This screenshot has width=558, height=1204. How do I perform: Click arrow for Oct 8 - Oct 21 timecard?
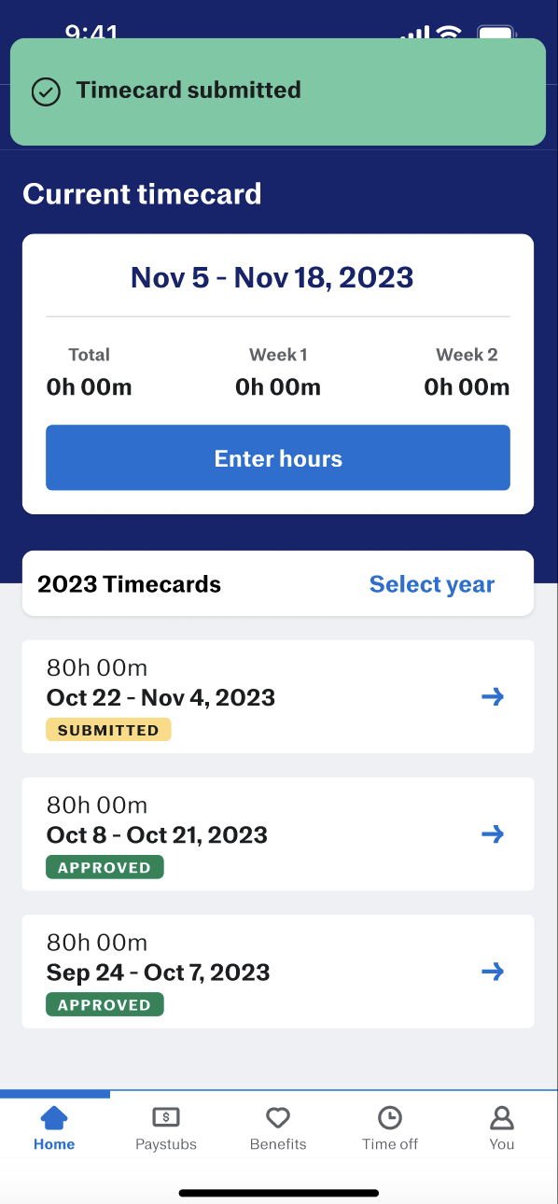(493, 833)
